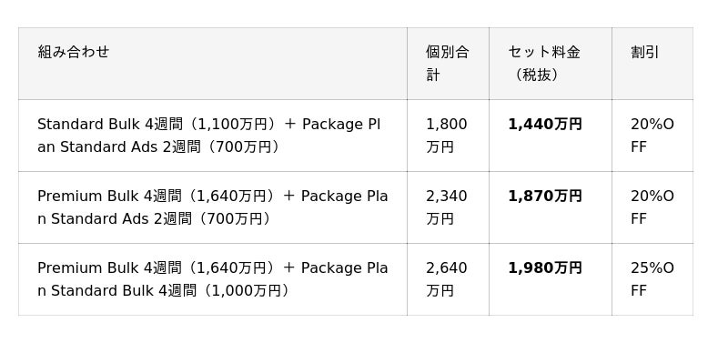This screenshot has width=728, height=343.
Task: Click 'Standard Ads 2週間（700万円）' in second row
Action: tap(163, 219)
